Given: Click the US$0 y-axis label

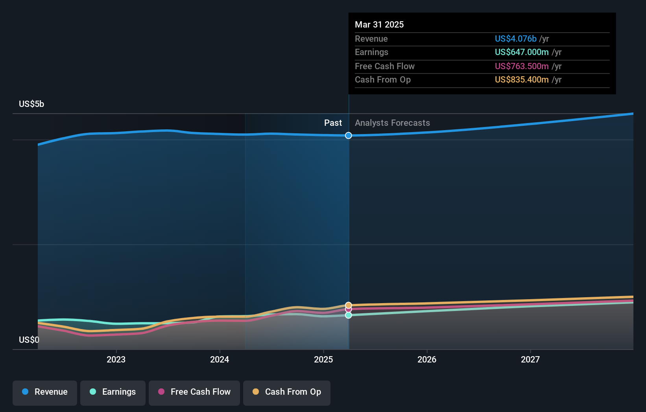Looking at the screenshot, I should pos(29,340).
